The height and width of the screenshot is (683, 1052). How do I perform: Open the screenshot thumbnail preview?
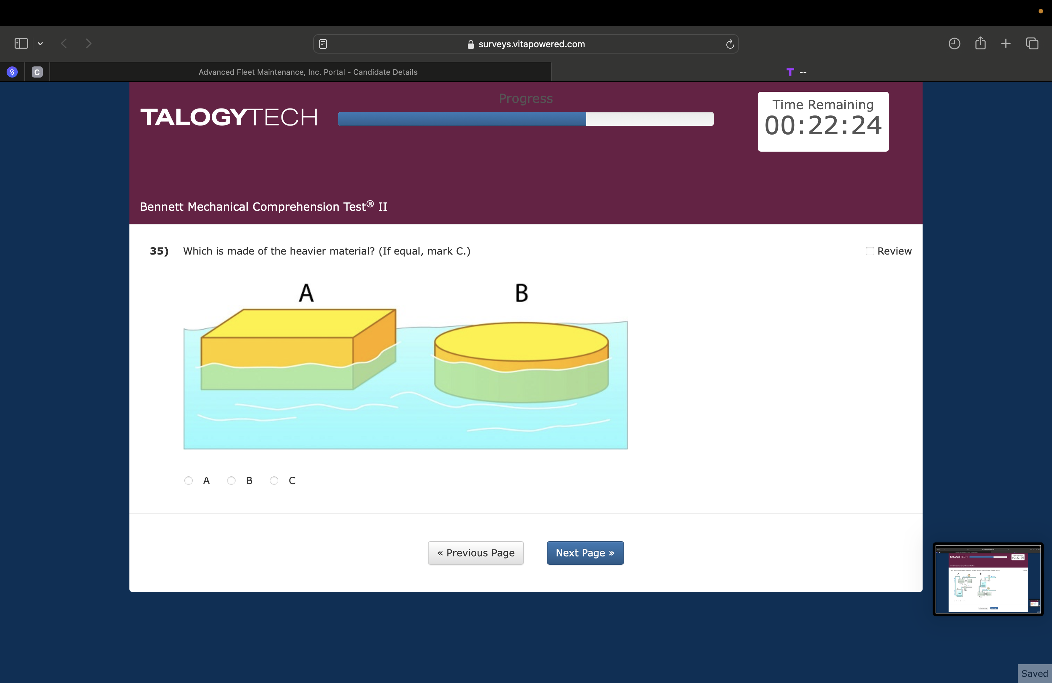tap(988, 579)
